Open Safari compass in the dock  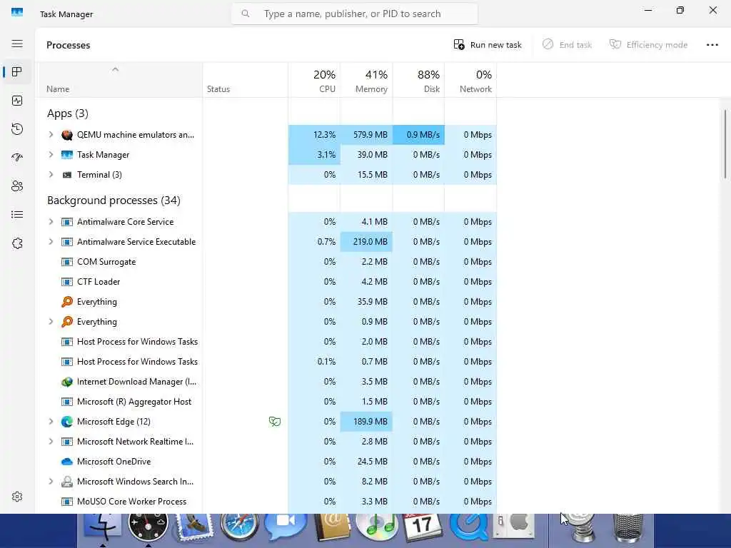(240, 529)
